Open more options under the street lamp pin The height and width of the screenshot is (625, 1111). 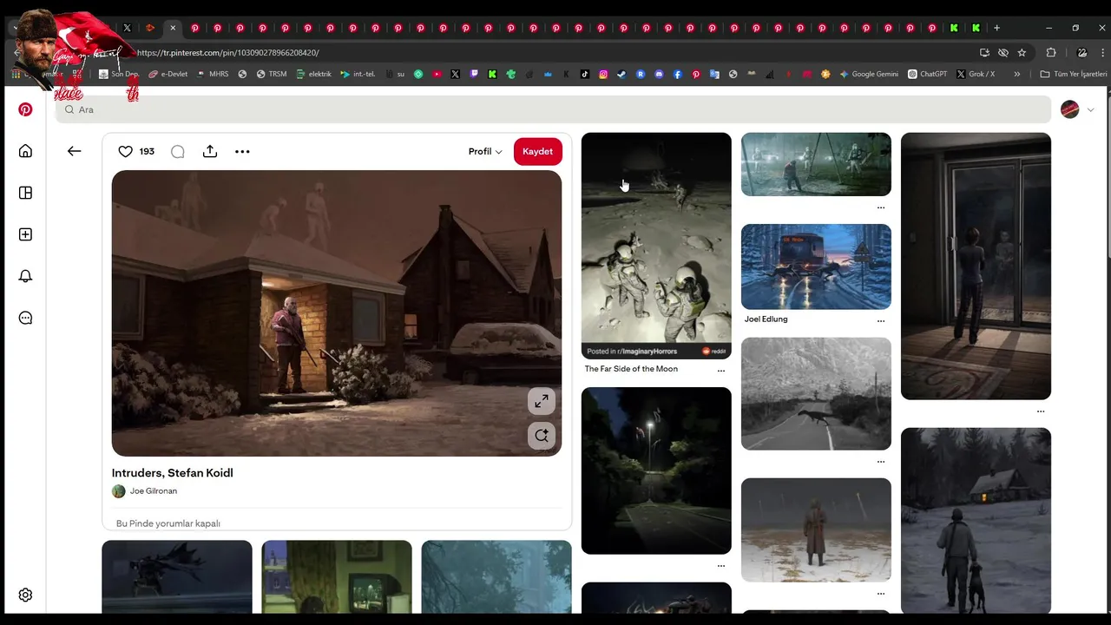coord(720,566)
